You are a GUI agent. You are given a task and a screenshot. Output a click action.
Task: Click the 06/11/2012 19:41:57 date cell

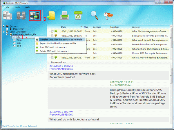pyautogui.click(x=72, y=57)
